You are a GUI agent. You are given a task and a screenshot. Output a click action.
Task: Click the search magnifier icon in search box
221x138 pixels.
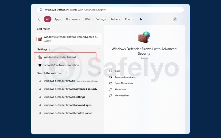[x=41, y=10]
